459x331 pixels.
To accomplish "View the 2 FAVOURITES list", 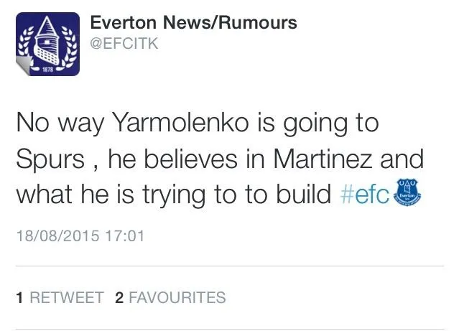I will tap(170, 297).
